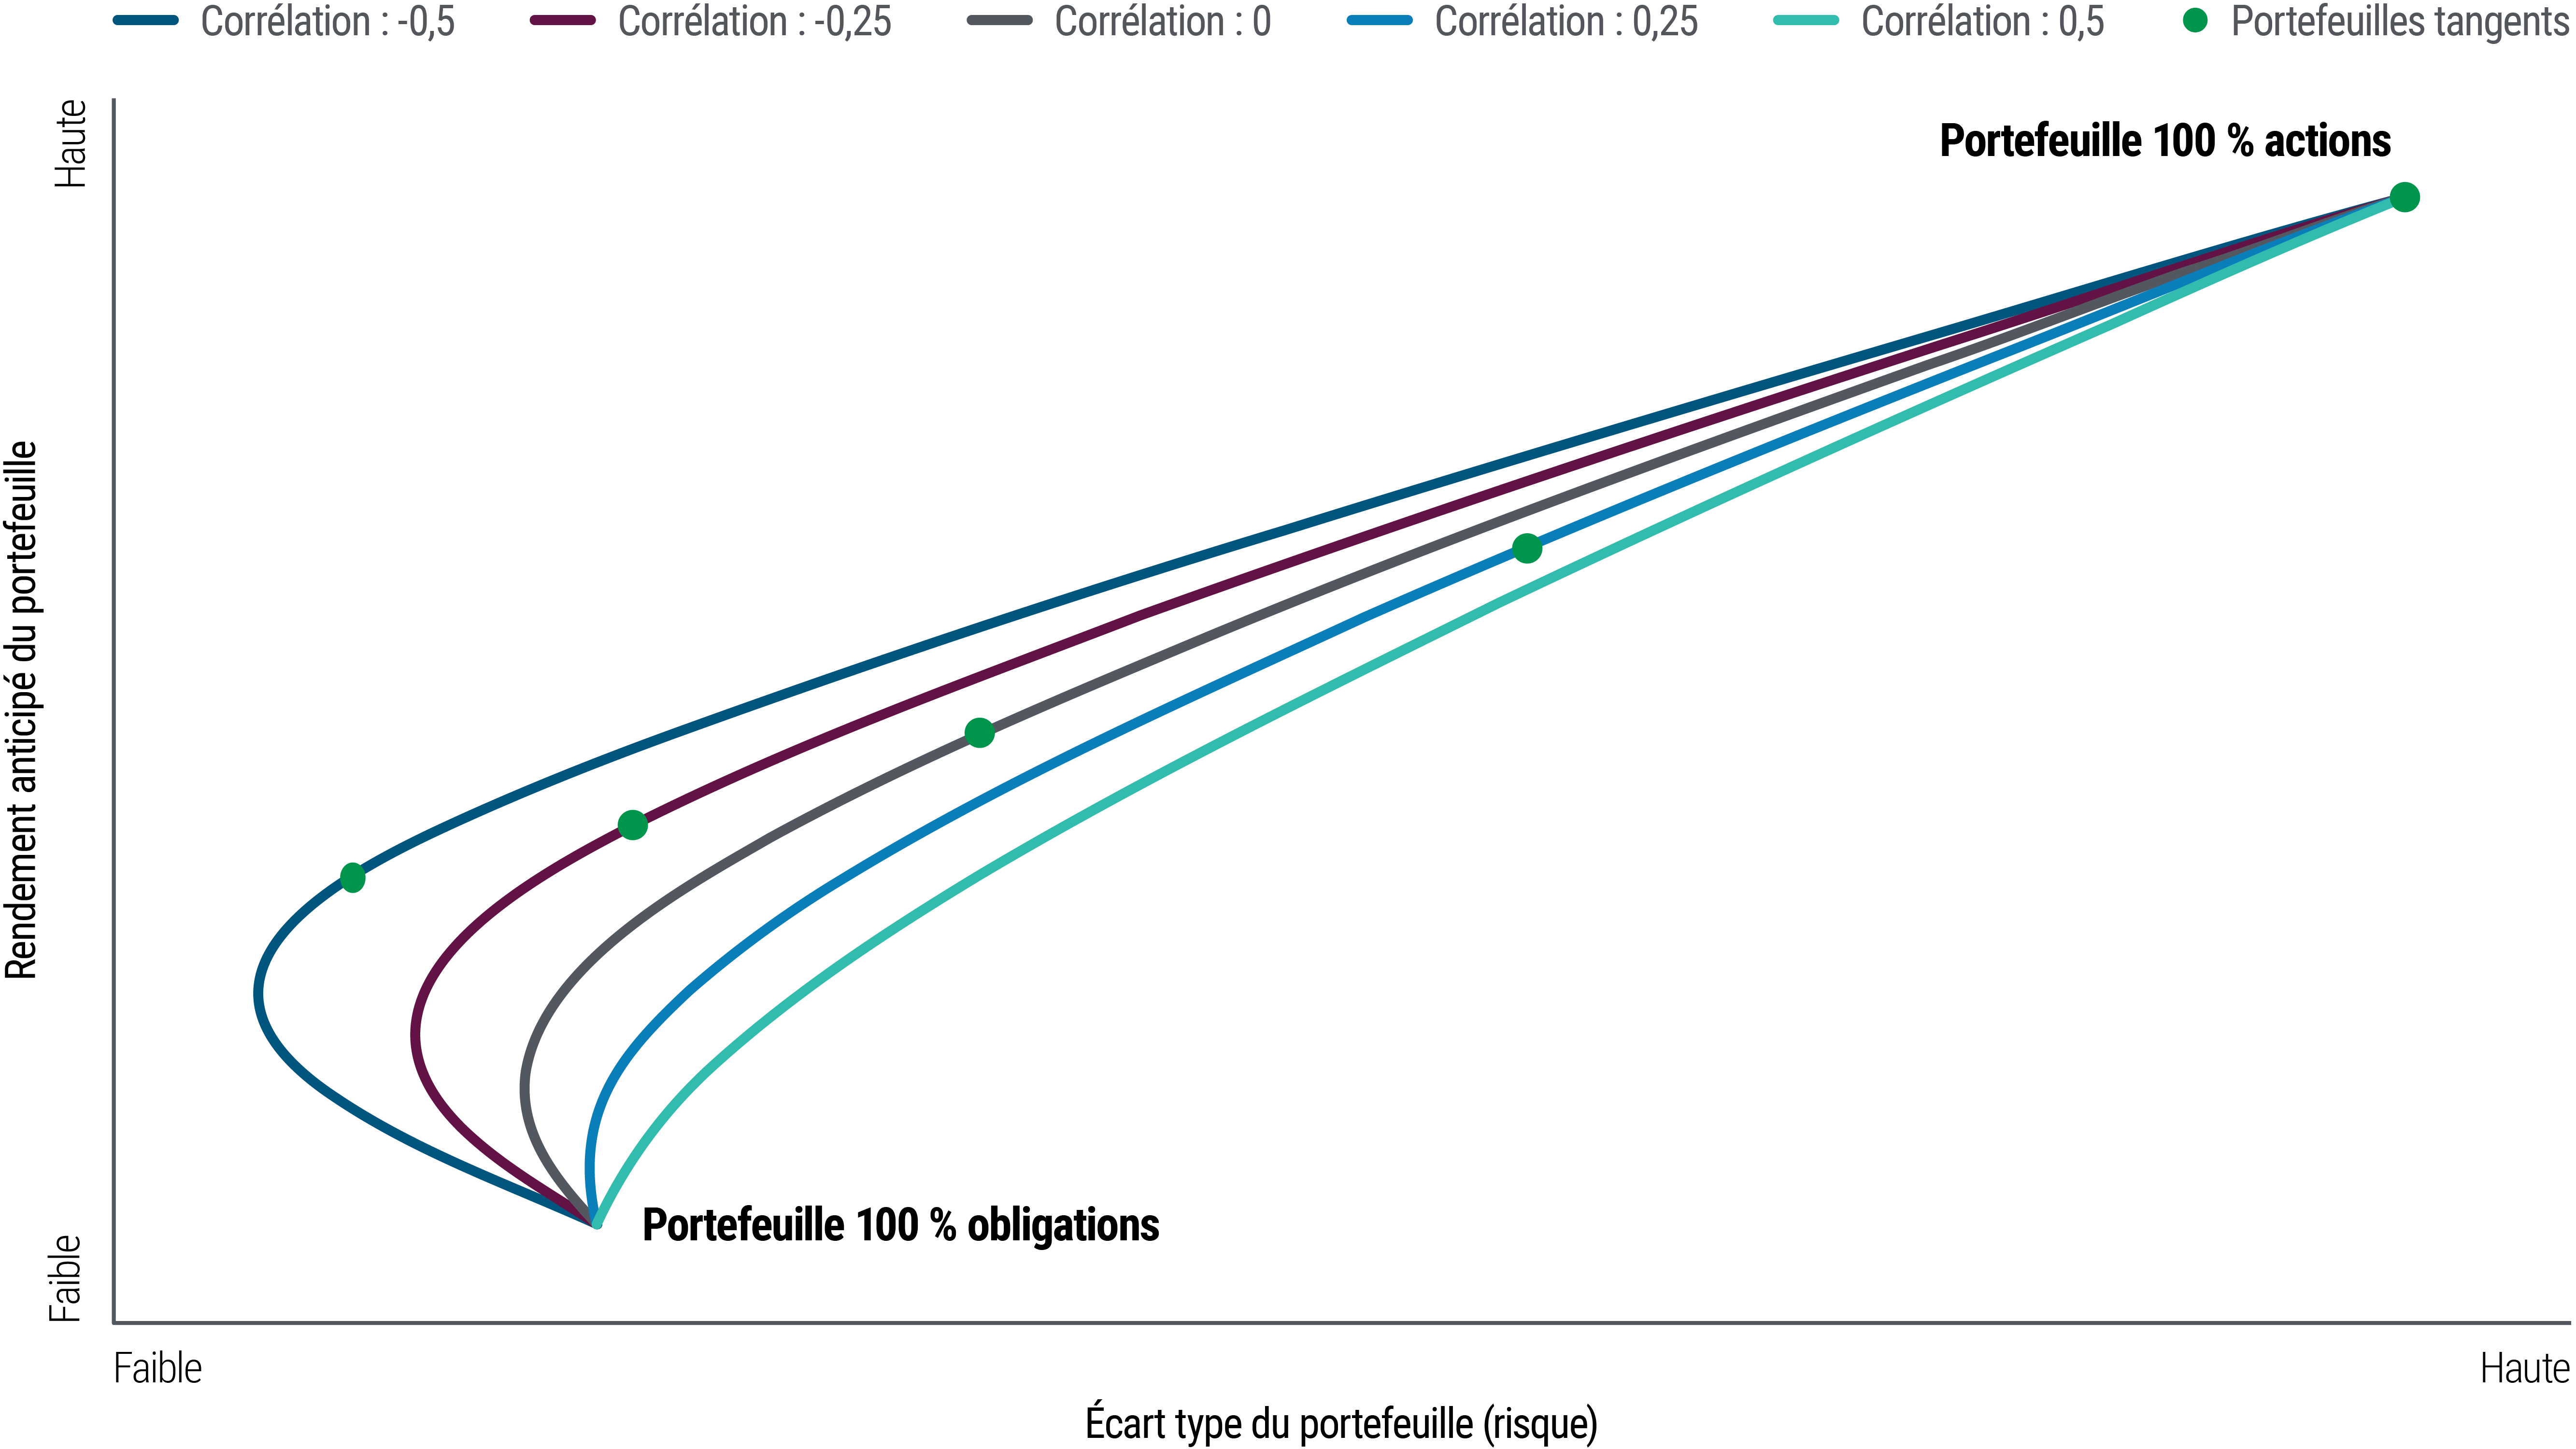Click the tangent dot at 100 % actions

[2404, 198]
